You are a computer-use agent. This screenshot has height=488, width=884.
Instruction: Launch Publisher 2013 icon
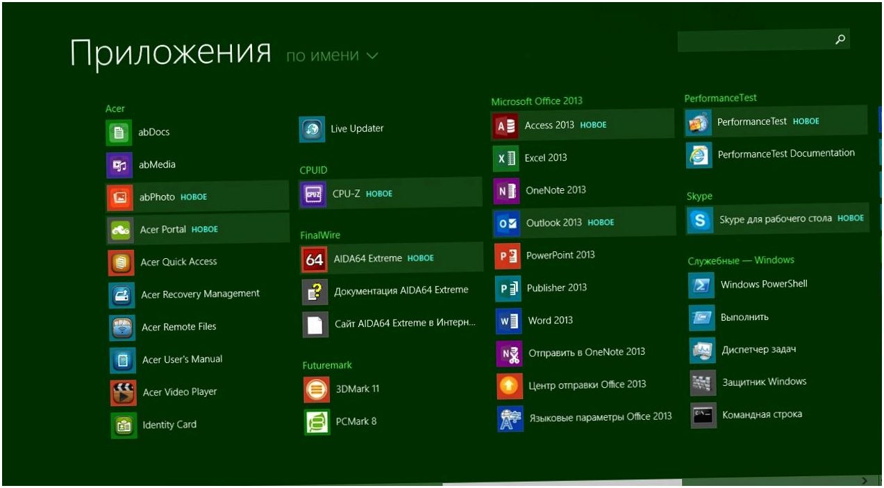point(508,289)
